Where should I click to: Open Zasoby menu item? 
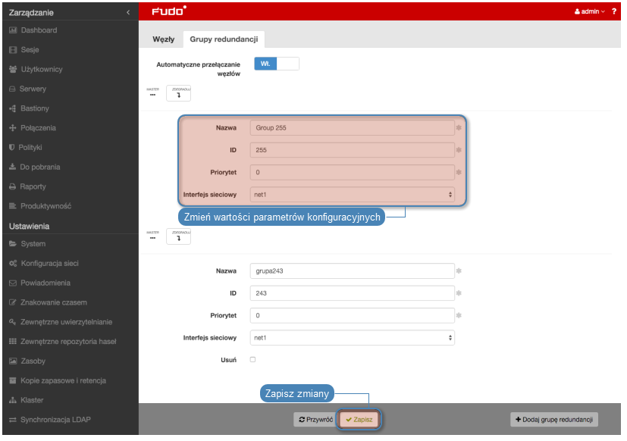33,361
